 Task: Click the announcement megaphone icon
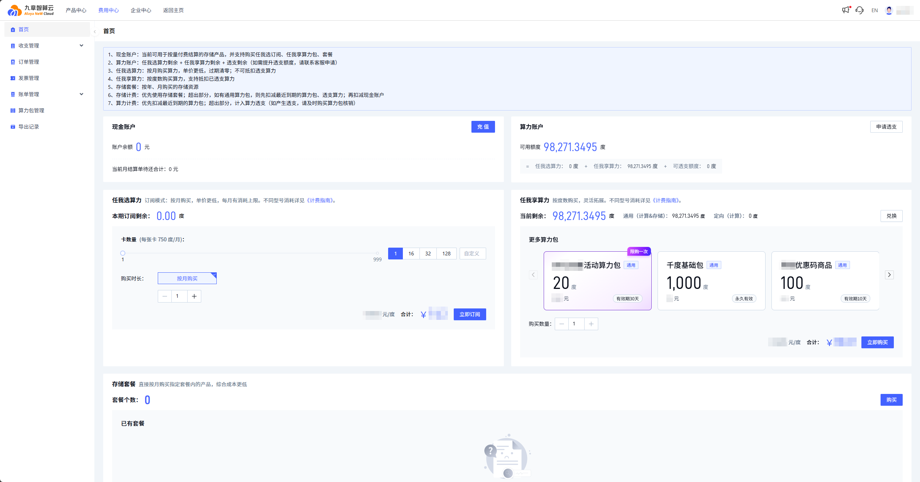point(846,10)
